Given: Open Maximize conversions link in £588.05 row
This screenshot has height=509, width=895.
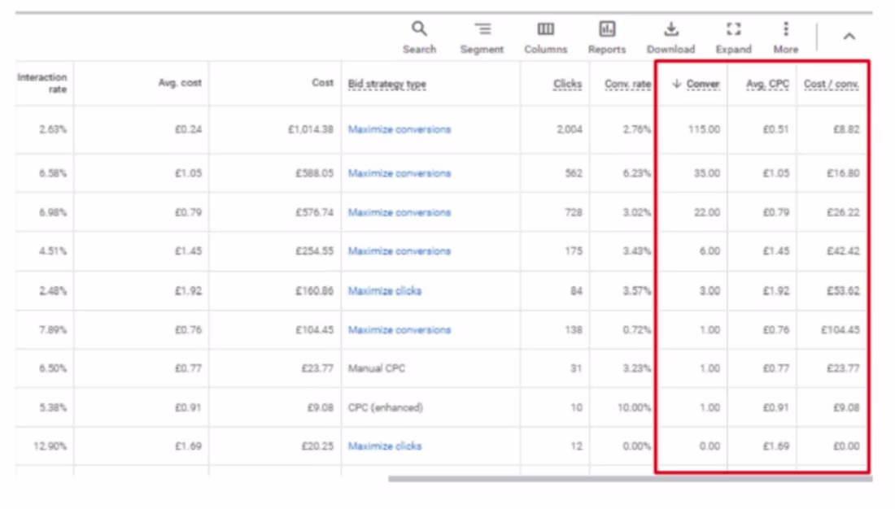Looking at the screenshot, I should [399, 173].
